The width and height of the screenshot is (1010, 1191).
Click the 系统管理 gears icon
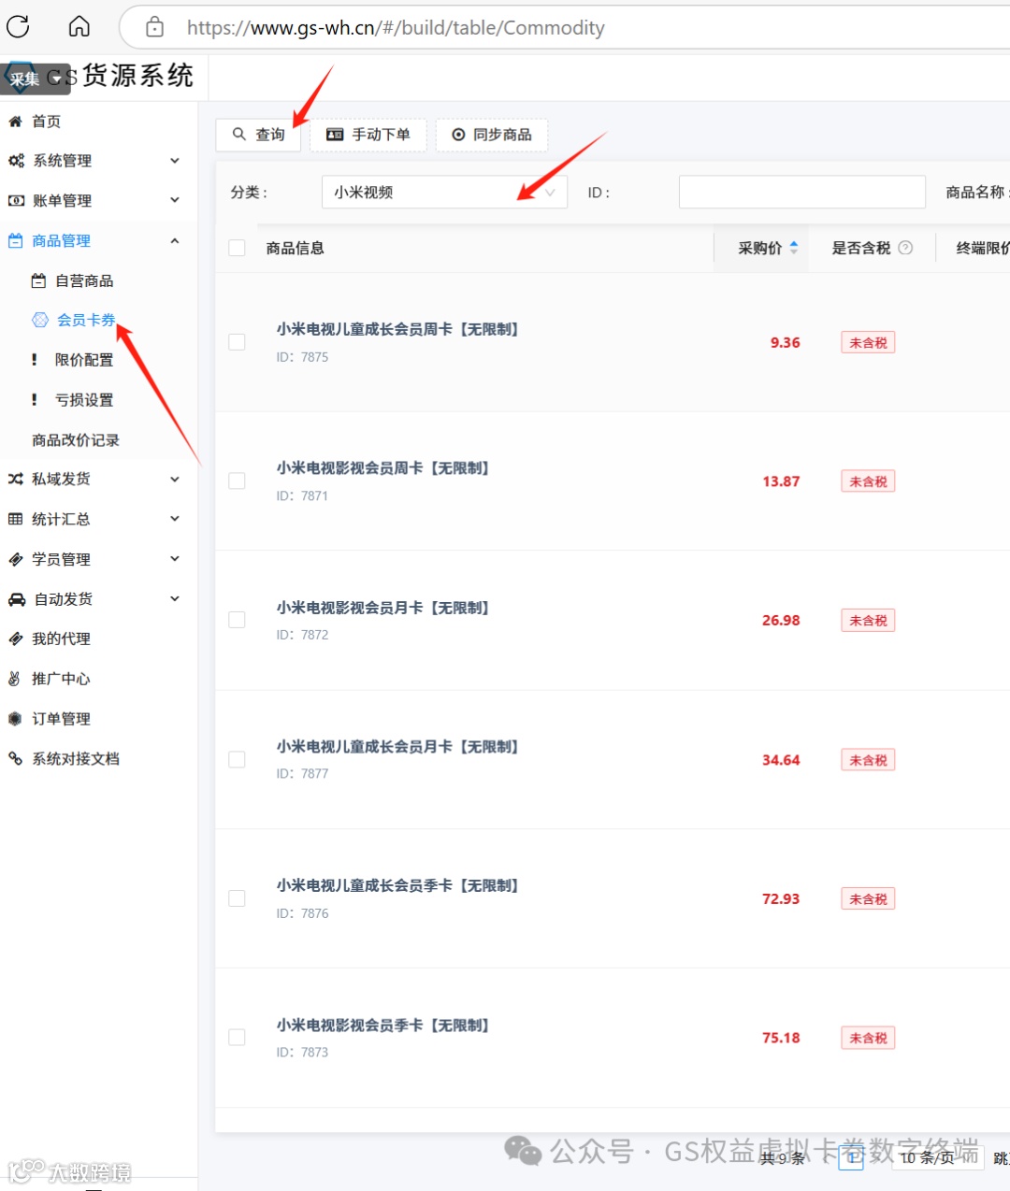tap(16, 161)
